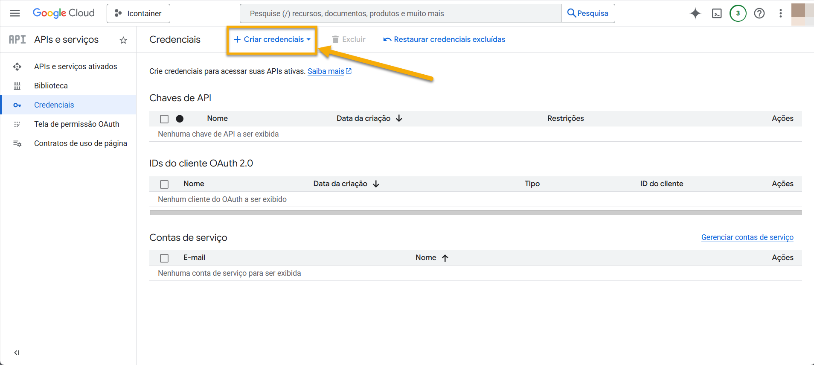The width and height of the screenshot is (814, 365).
Task: Click the ID do cliente column header
Action: [x=662, y=184]
